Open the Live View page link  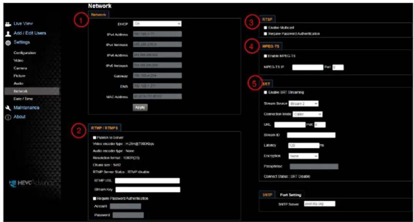(23, 23)
